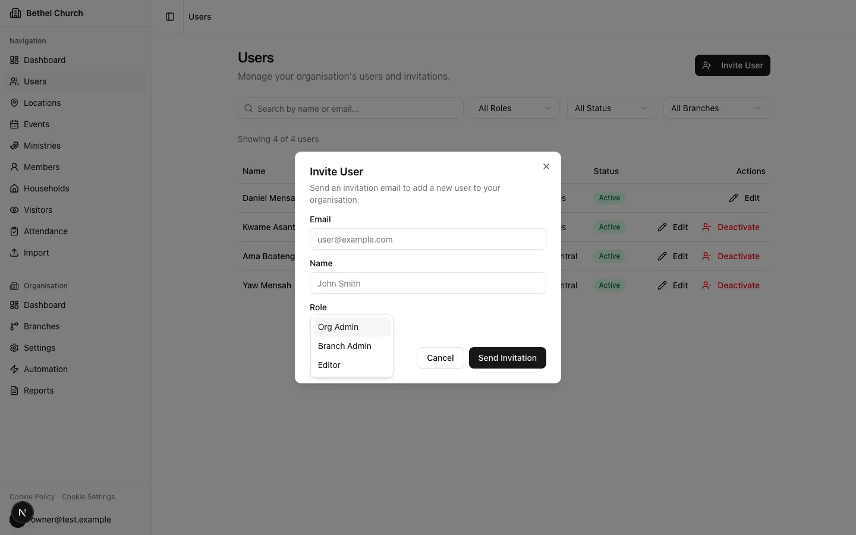Click the Attendance clipboard icon
The image size is (856, 535).
[x=14, y=231]
